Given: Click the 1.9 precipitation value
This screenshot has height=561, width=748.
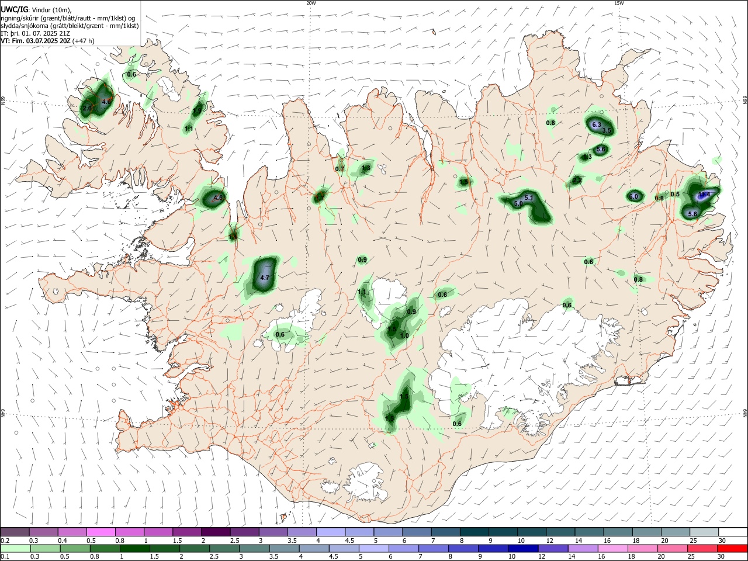Looking at the screenshot, I should click(198, 110).
